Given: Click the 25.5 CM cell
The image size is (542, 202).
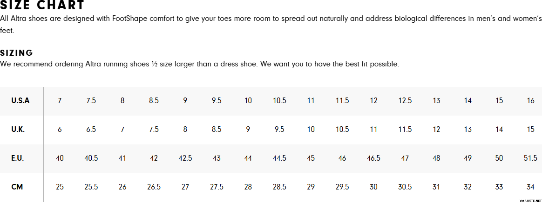Looking at the screenshot, I should 91,187.
